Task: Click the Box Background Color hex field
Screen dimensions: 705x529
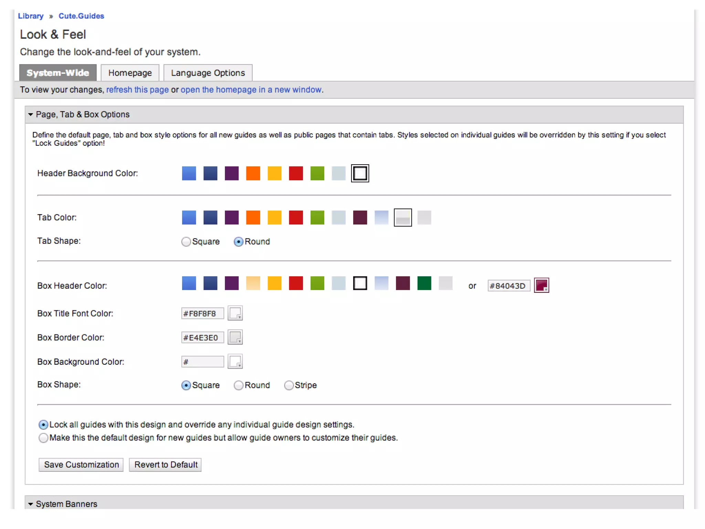Action: coord(202,362)
